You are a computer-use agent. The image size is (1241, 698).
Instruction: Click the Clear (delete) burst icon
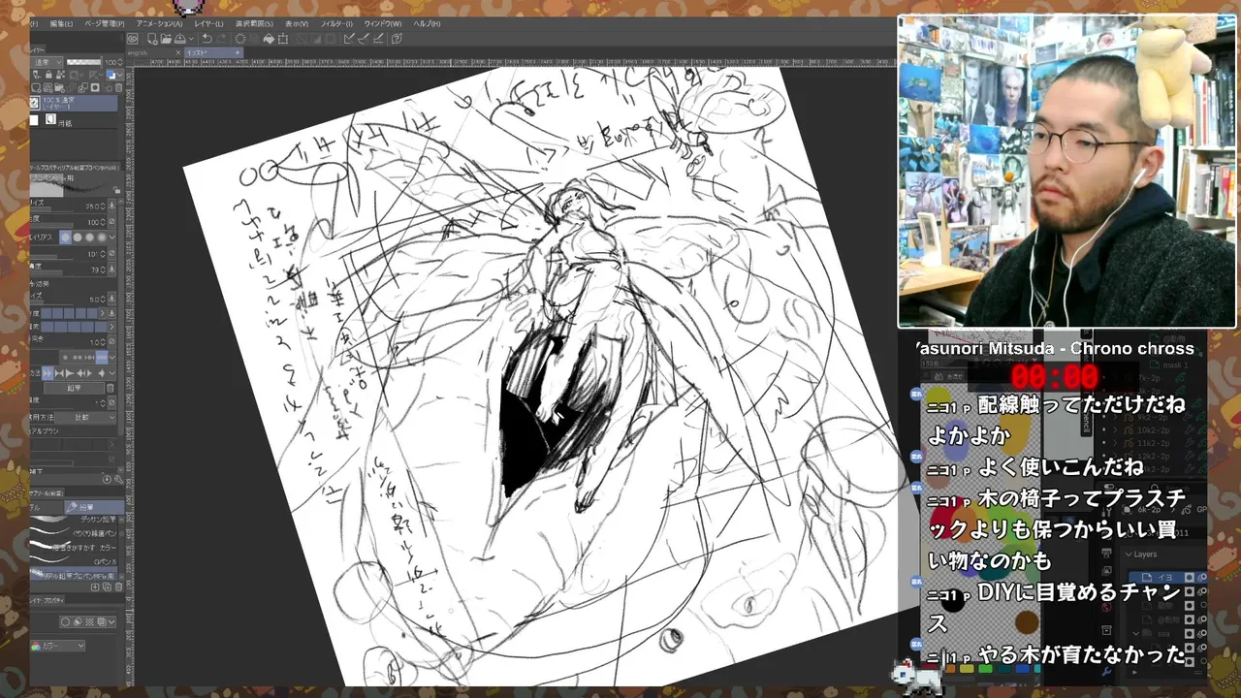239,39
